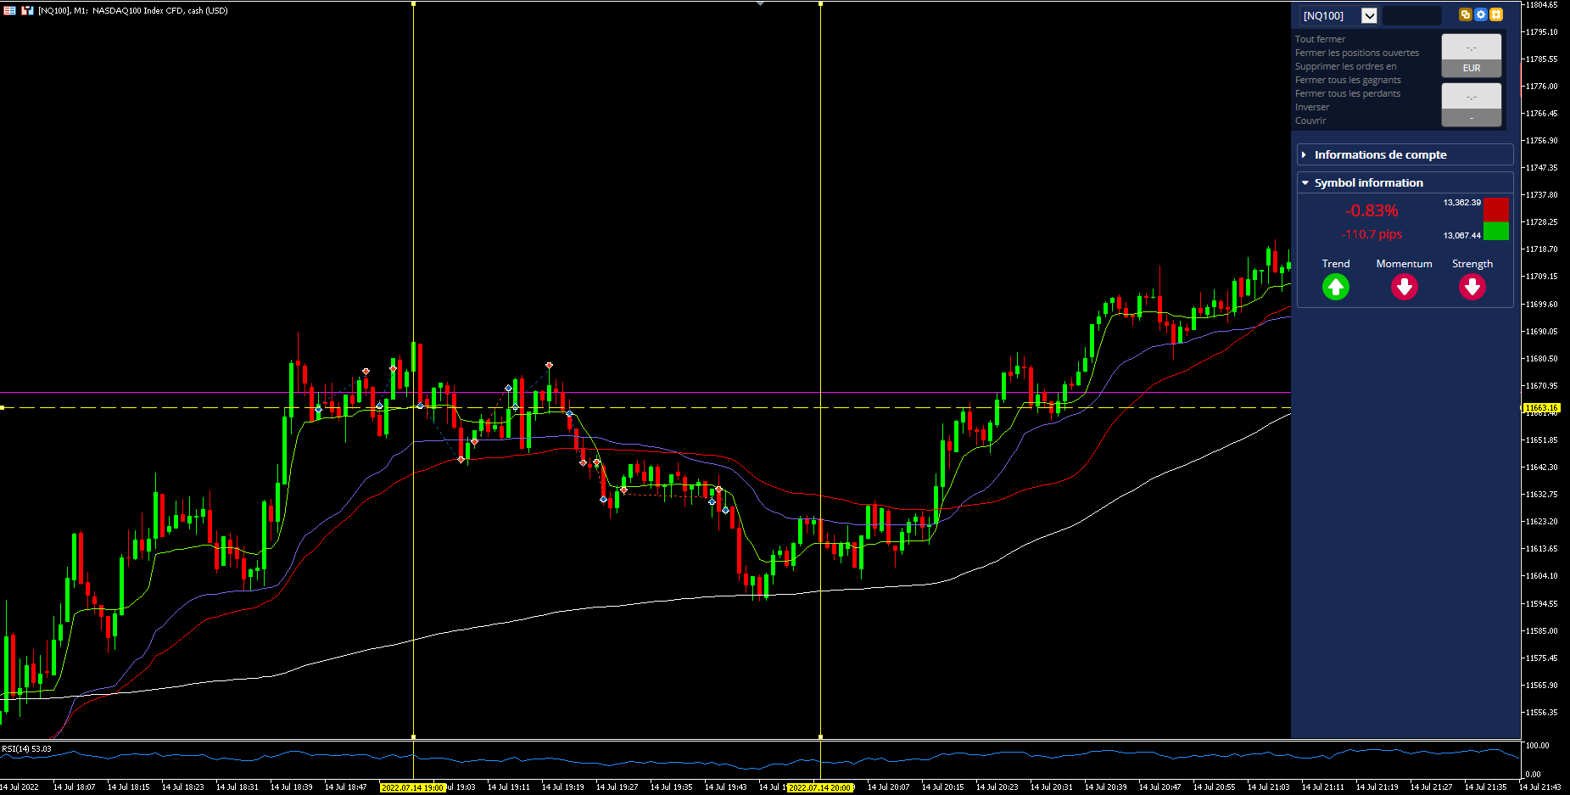Screen dimensions: 1570x795
Task: Click the EUR currency button
Action: tap(1472, 68)
